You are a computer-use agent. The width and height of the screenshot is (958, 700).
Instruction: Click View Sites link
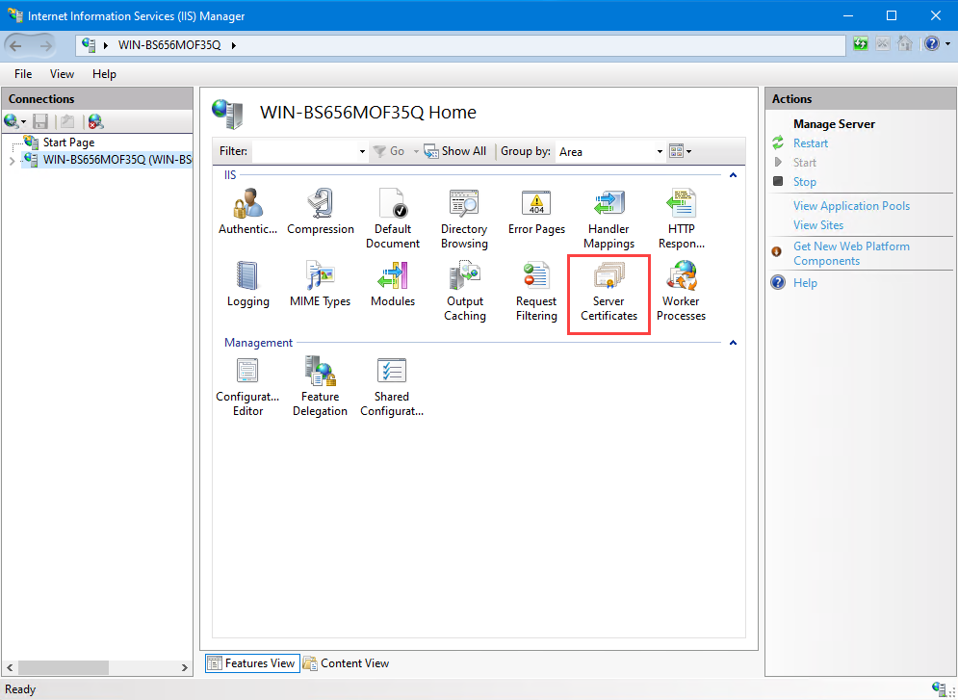[x=818, y=225]
